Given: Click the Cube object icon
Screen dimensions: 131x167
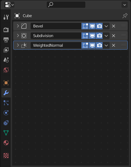Looking at the screenshot, I should pyautogui.click(x=17, y=16).
